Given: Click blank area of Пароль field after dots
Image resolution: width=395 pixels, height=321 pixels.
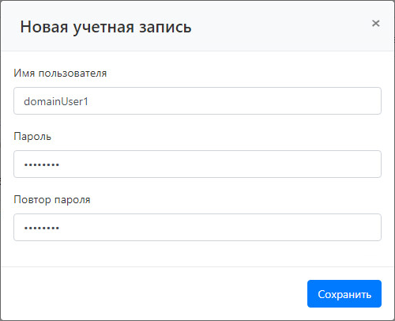Looking at the screenshot, I should [220, 164].
